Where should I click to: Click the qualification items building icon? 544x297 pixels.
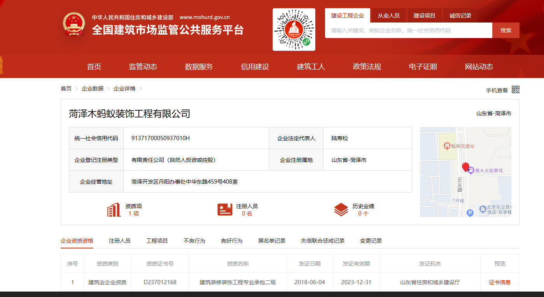pos(114,210)
